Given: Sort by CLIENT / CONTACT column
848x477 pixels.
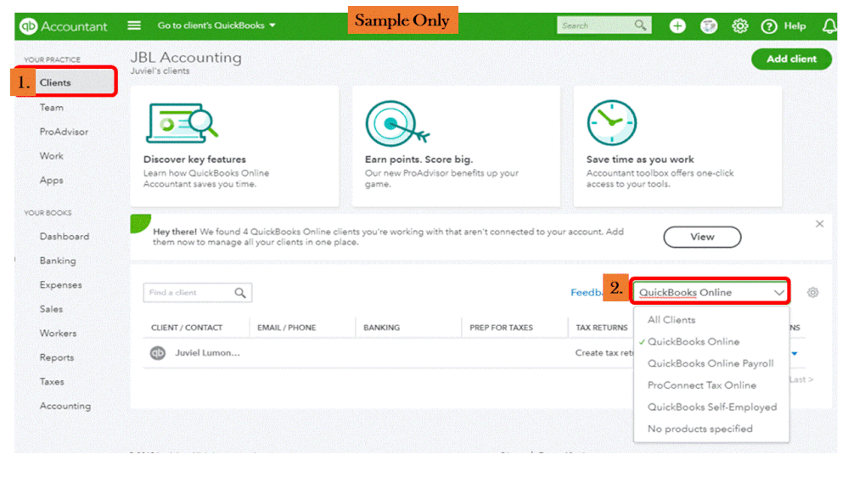Looking at the screenshot, I should (187, 328).
